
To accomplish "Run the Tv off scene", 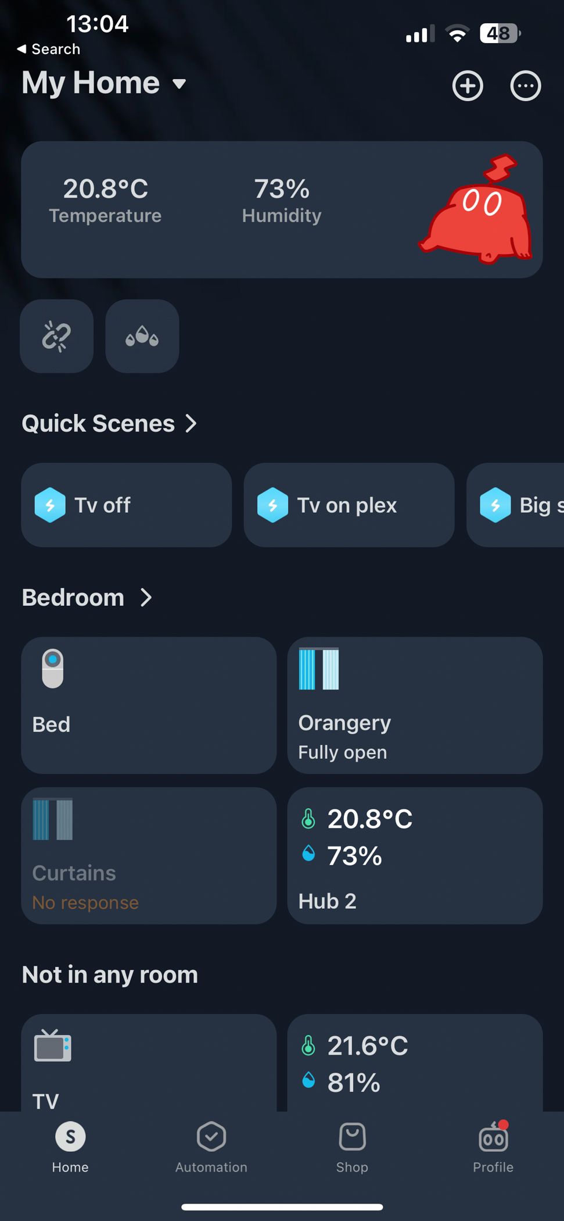I will (x=126, y=505).
